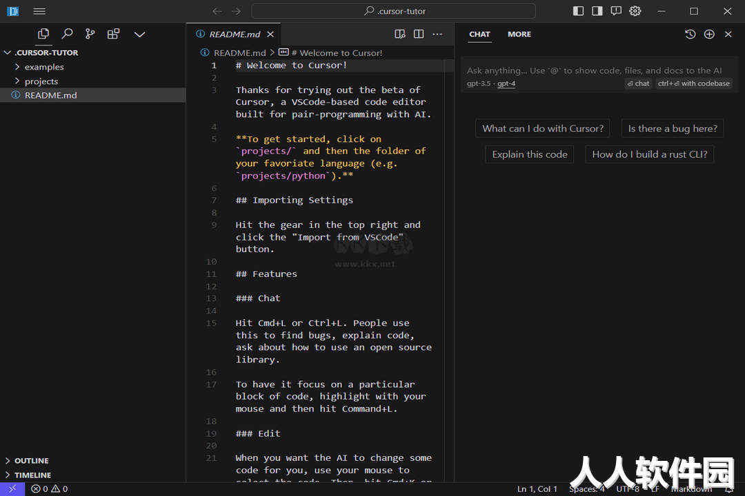Switch to the README.md editor tab
The image size is (745, 496).
click(234, 34)
